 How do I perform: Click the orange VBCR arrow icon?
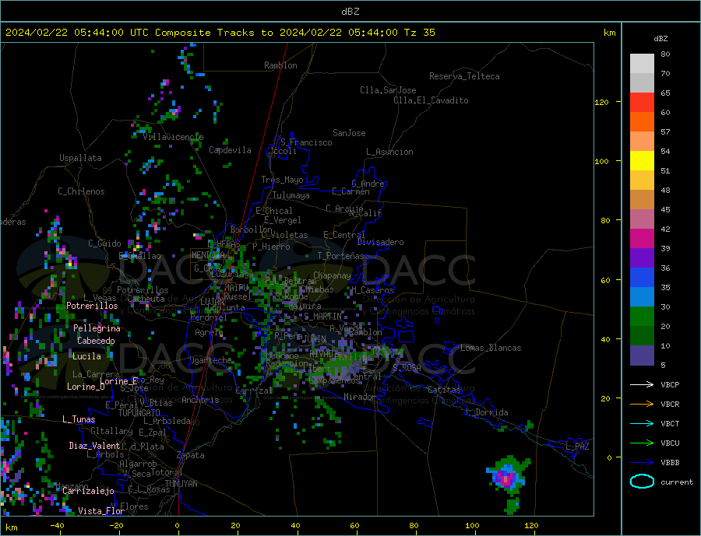tap(642, 405)
